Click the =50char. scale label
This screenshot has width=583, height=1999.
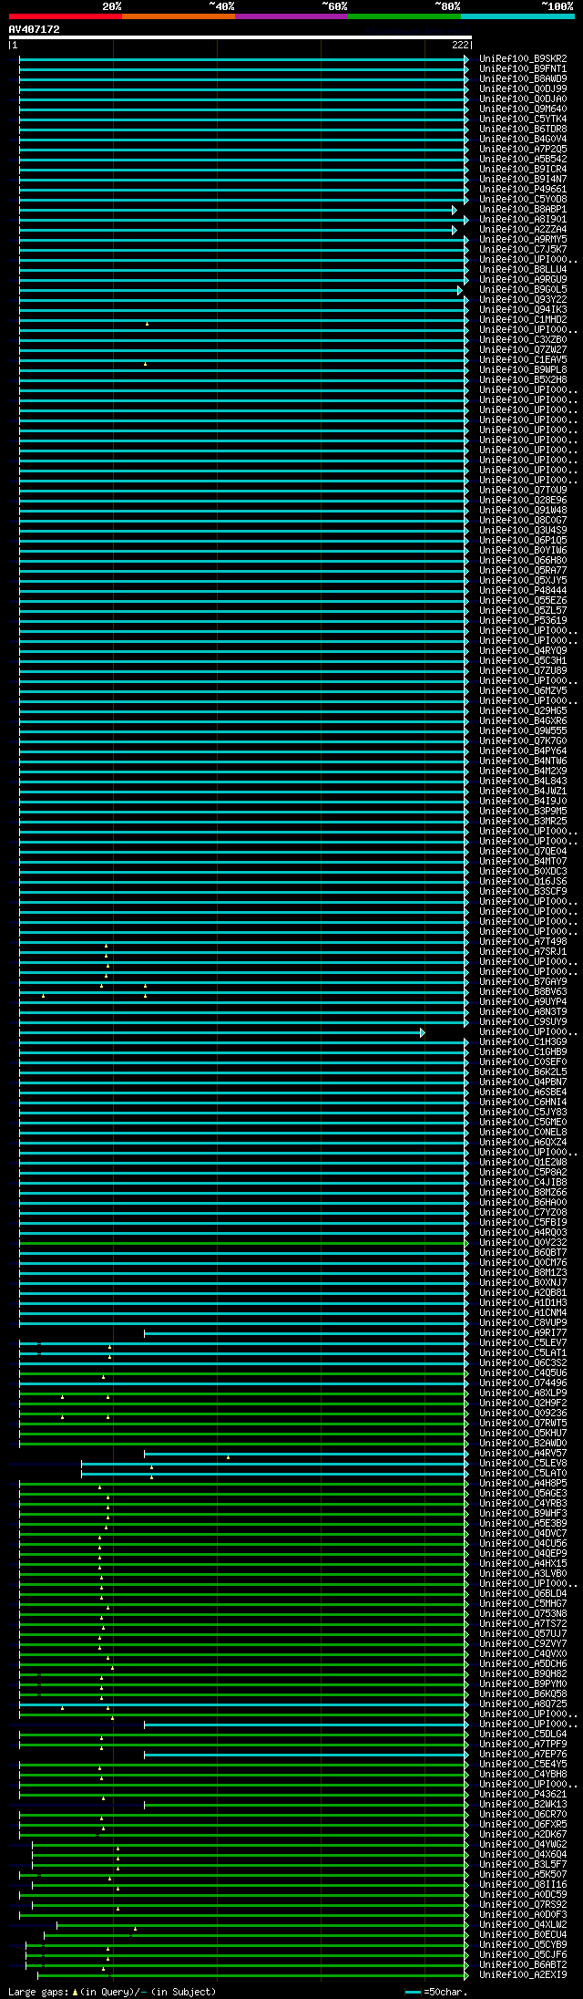(x=445, y=1993)
